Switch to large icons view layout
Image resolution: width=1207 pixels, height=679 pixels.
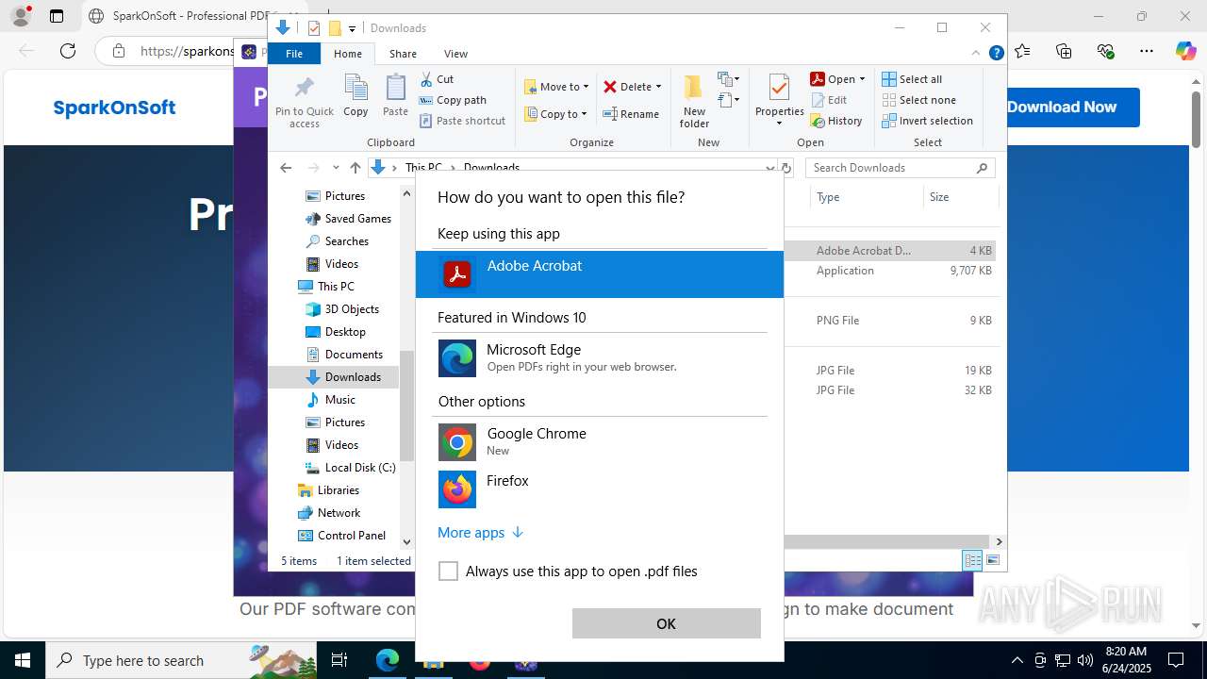pos(992,560)
